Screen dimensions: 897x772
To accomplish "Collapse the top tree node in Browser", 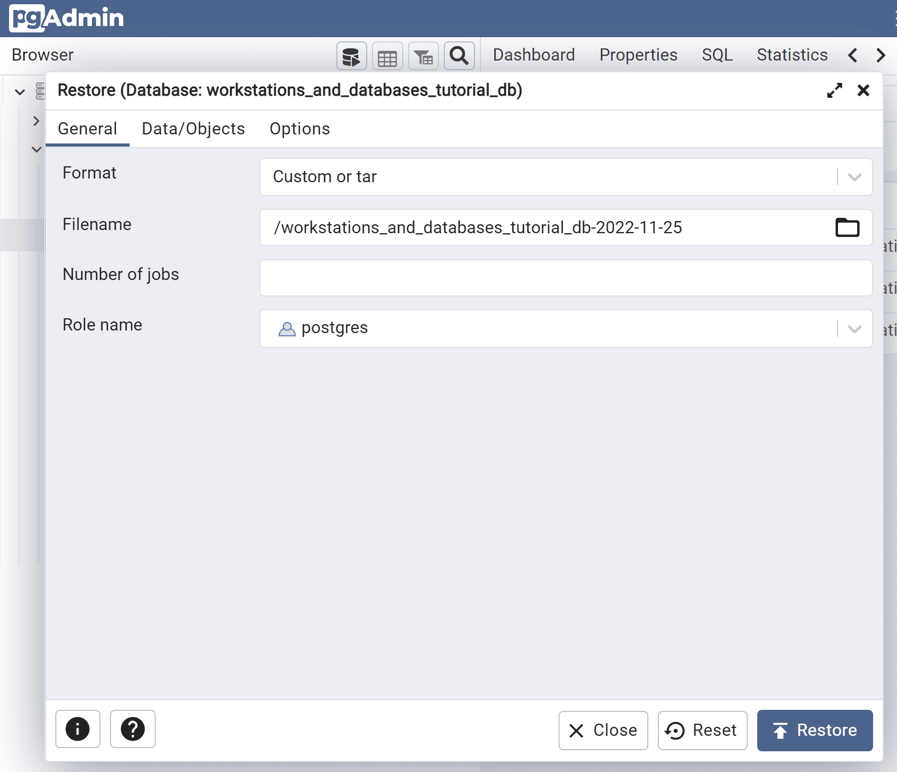I will 20,92.
